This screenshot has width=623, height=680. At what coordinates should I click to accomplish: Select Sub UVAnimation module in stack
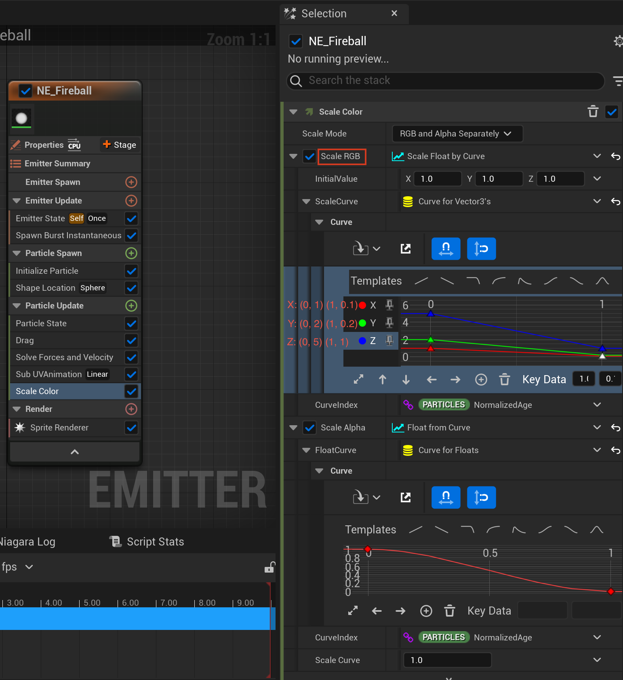click(x=67, y=374)
